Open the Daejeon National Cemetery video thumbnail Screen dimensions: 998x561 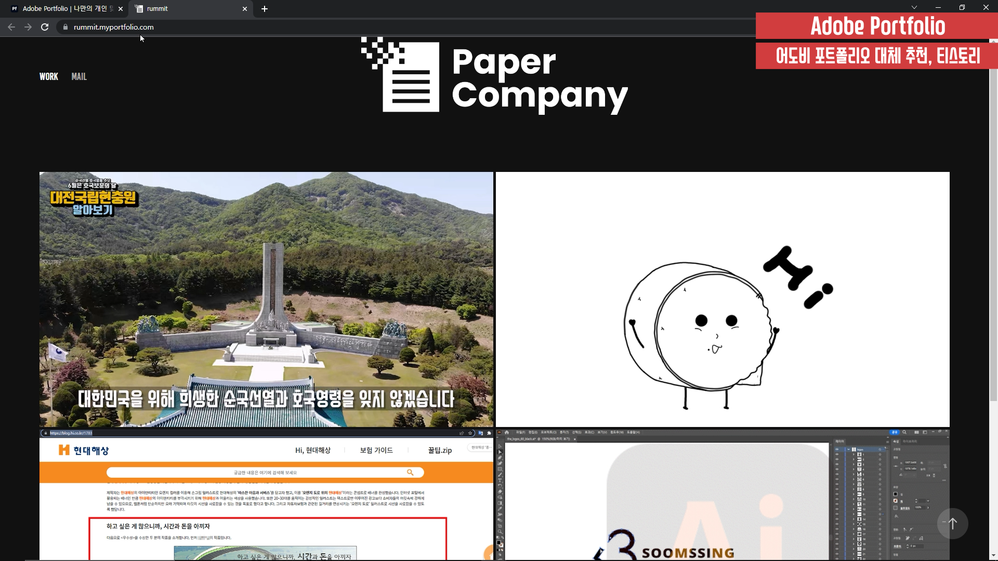266,299
